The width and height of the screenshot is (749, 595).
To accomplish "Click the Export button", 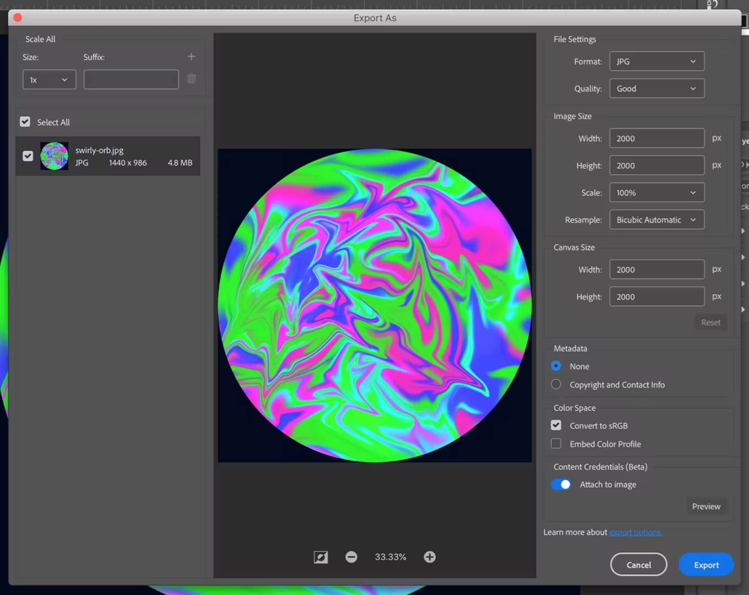I will pos(706,564).
